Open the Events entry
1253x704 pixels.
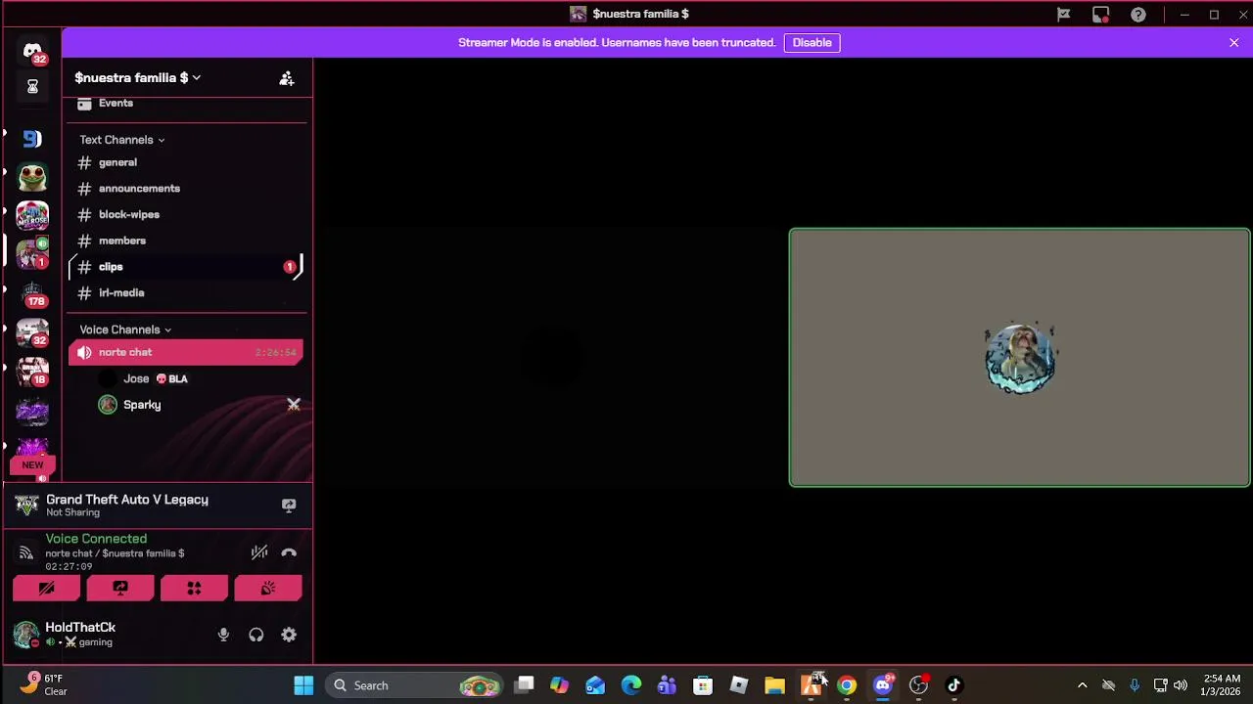pos(116,103)
